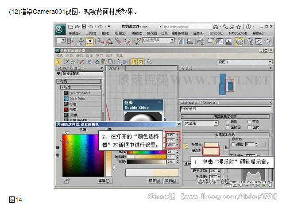Toggle the Percent Snap icon
This screenshot has height=204, width=290.
click(118, 41)
